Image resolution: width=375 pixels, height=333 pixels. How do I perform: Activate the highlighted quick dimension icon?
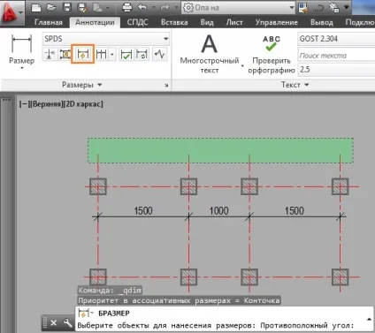(83, 54)
